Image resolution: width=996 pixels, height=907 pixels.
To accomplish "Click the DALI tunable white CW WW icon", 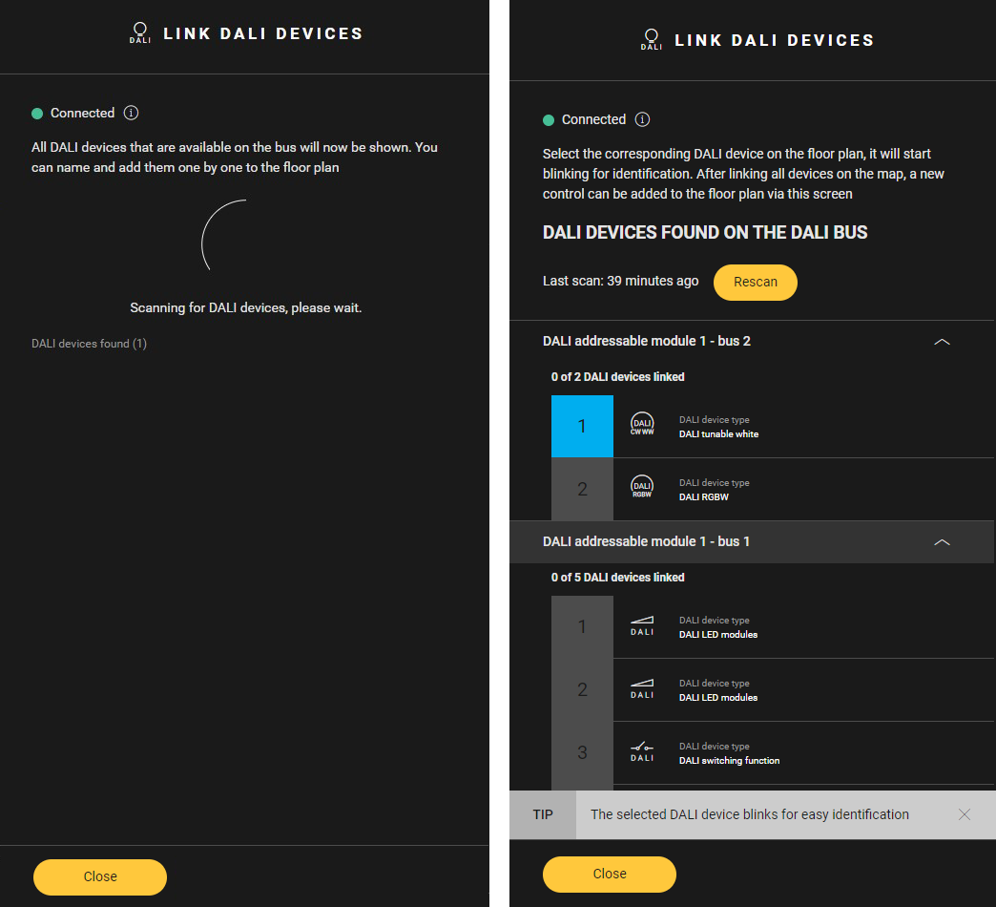I will tap(642, 426).
